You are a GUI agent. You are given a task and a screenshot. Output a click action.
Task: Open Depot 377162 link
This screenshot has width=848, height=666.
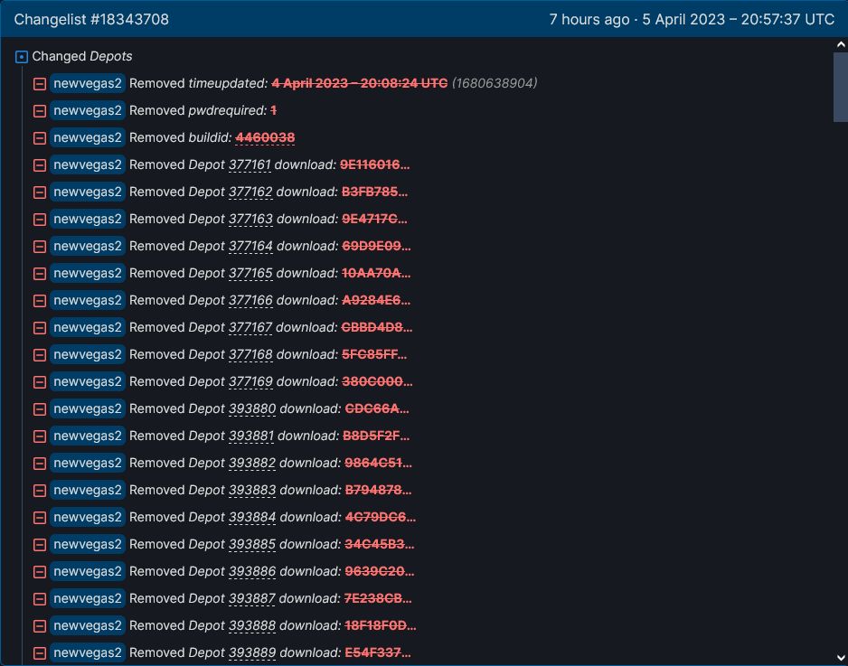click(250, 192)
